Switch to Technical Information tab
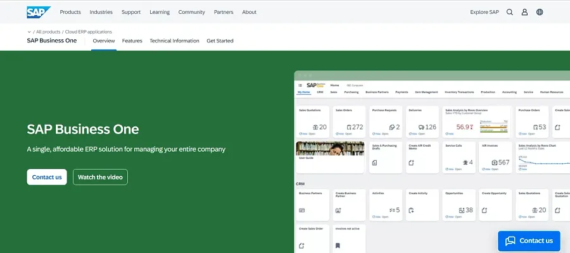The width and height of the screenshot is (570, 253). (x=175, y=40)
